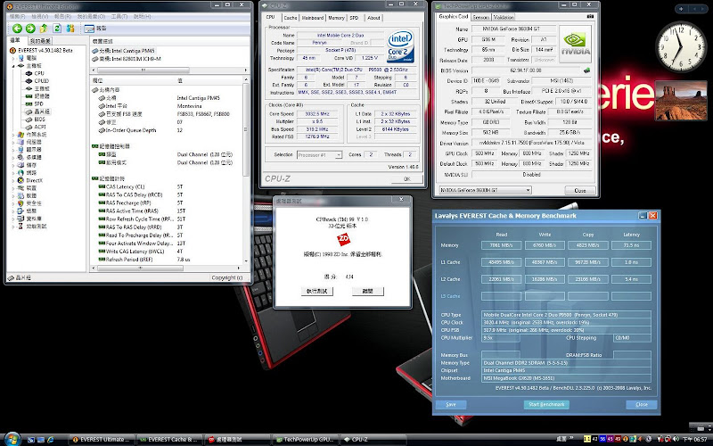
Task: Click the Start Benchmark button
Action: pyautogui.click(x=546, y=405)
